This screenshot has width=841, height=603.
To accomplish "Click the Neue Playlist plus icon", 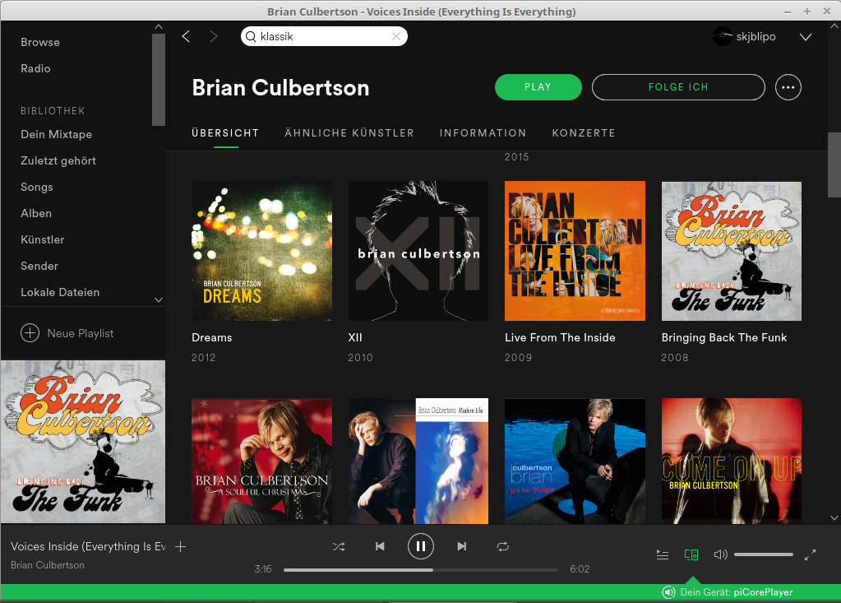I will pyautogui.click(x=30, y=333).
